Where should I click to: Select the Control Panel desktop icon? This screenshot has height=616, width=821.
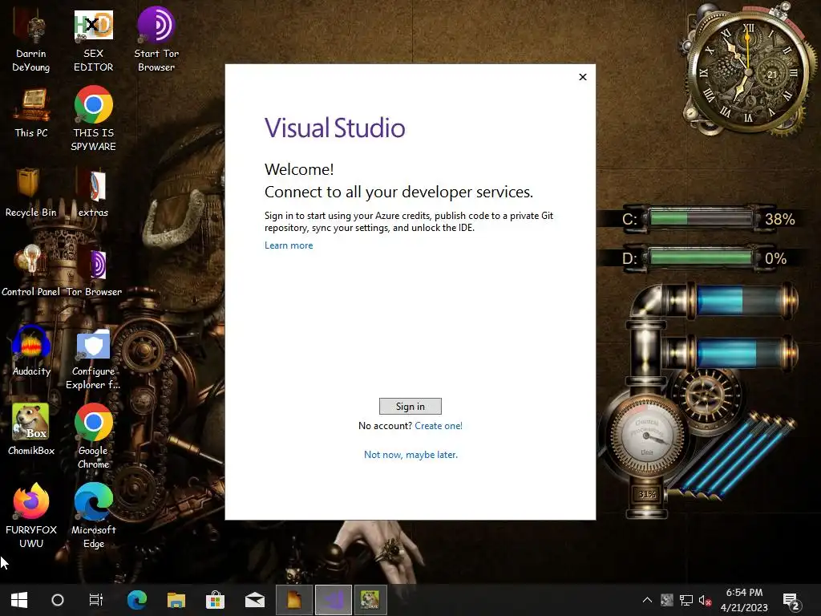point(31,271)
